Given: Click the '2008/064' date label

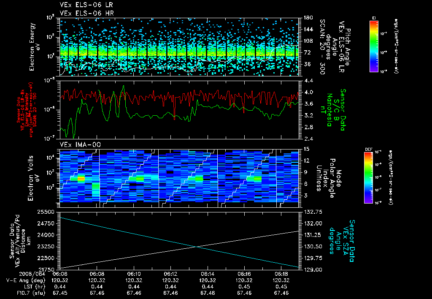Looking at the screenshot, I should (x=32, y=274).
